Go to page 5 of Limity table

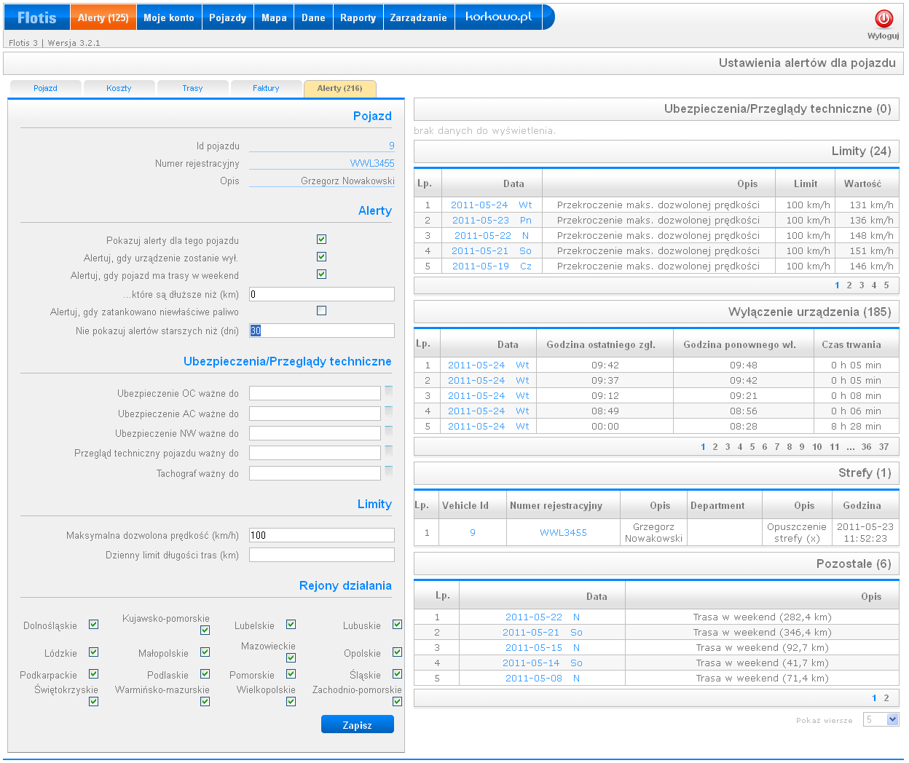tap(886, 285)
